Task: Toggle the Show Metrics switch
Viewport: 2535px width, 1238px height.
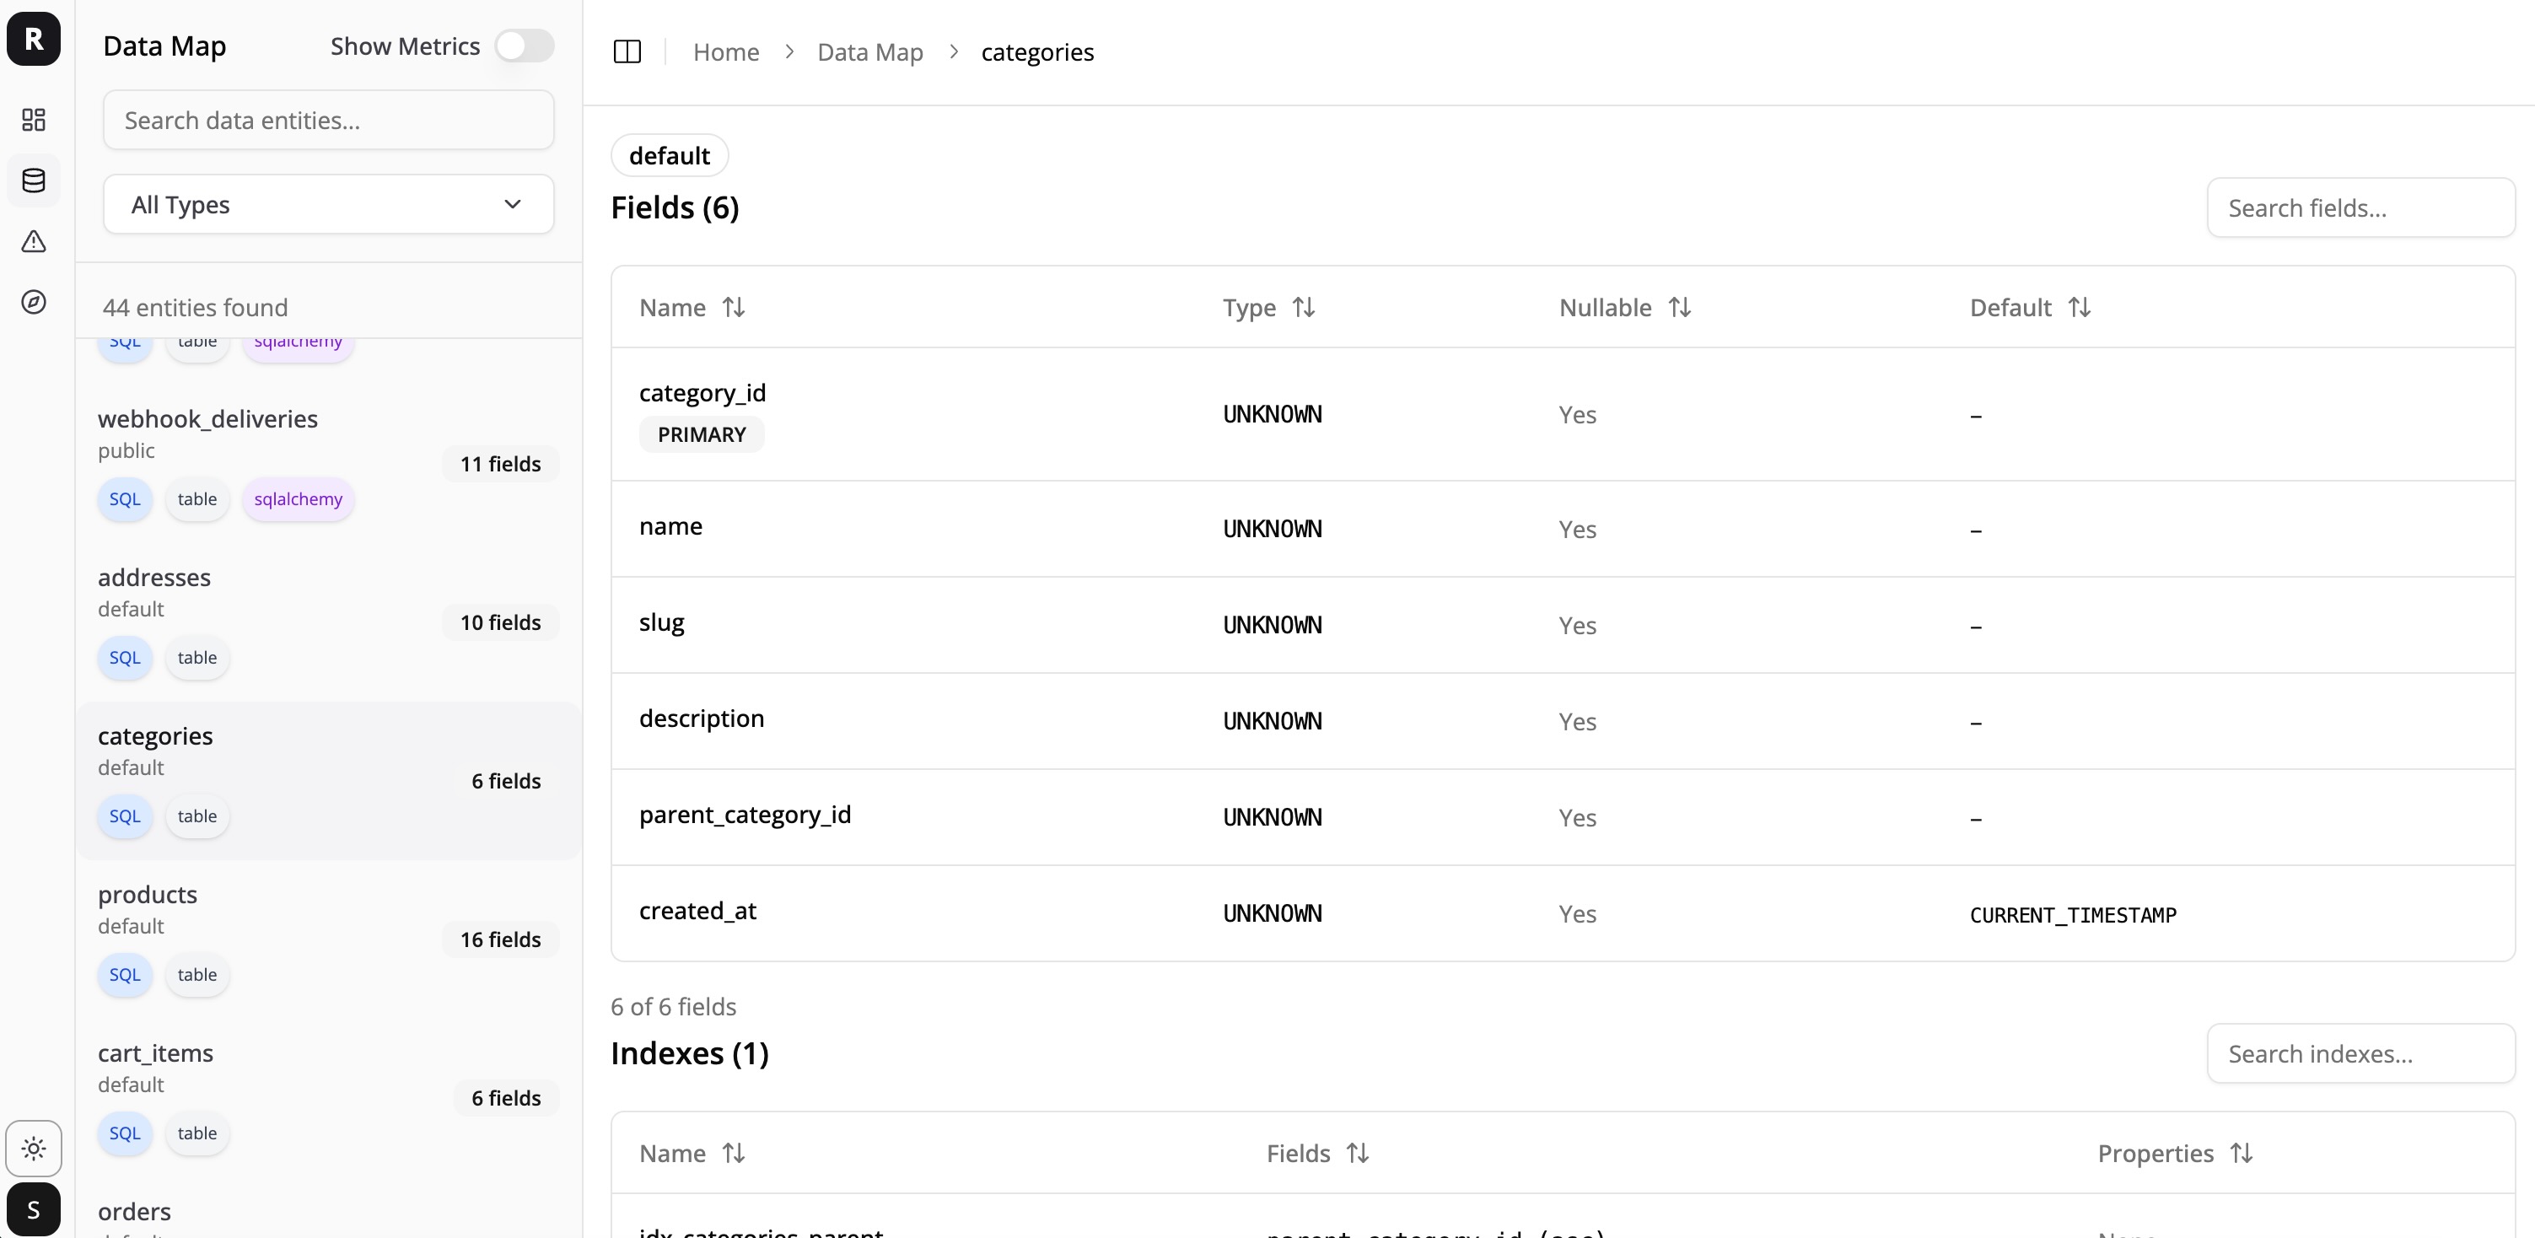Action: [524, 46]
